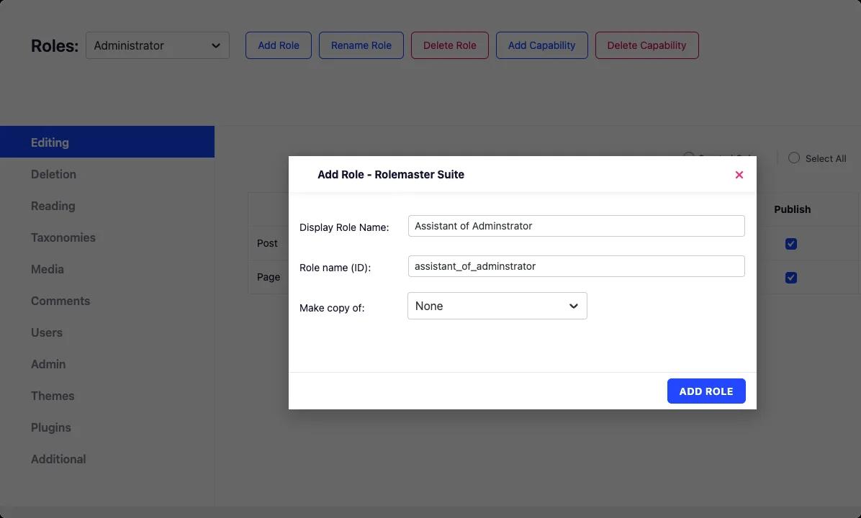Select the Deletion sidebar tab
This screenshot has width=861, height=518.
[107, 174]
